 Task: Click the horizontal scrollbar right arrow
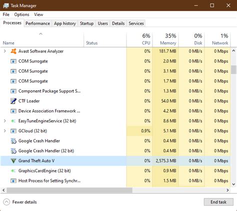(227, 190)
